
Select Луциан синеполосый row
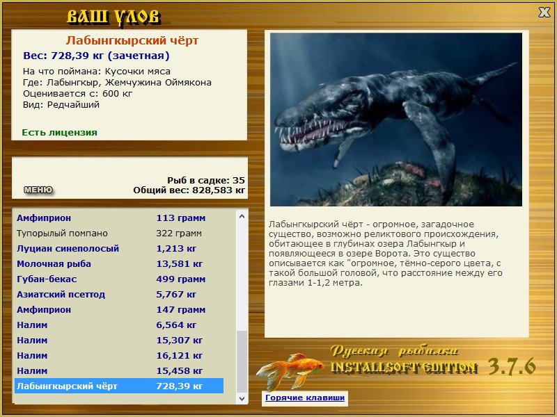(119, 249)
